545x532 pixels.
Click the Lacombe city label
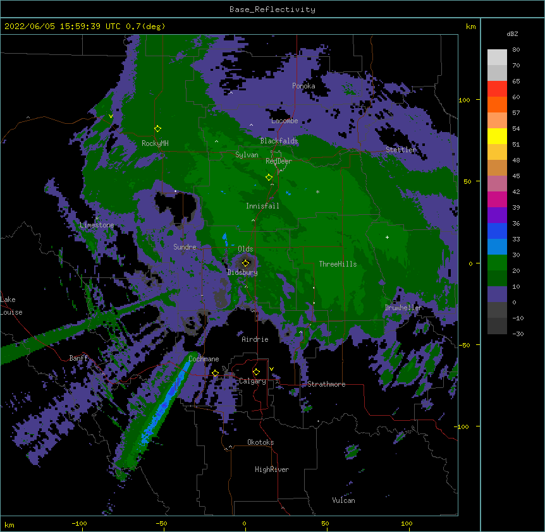[x=285, y=121]
